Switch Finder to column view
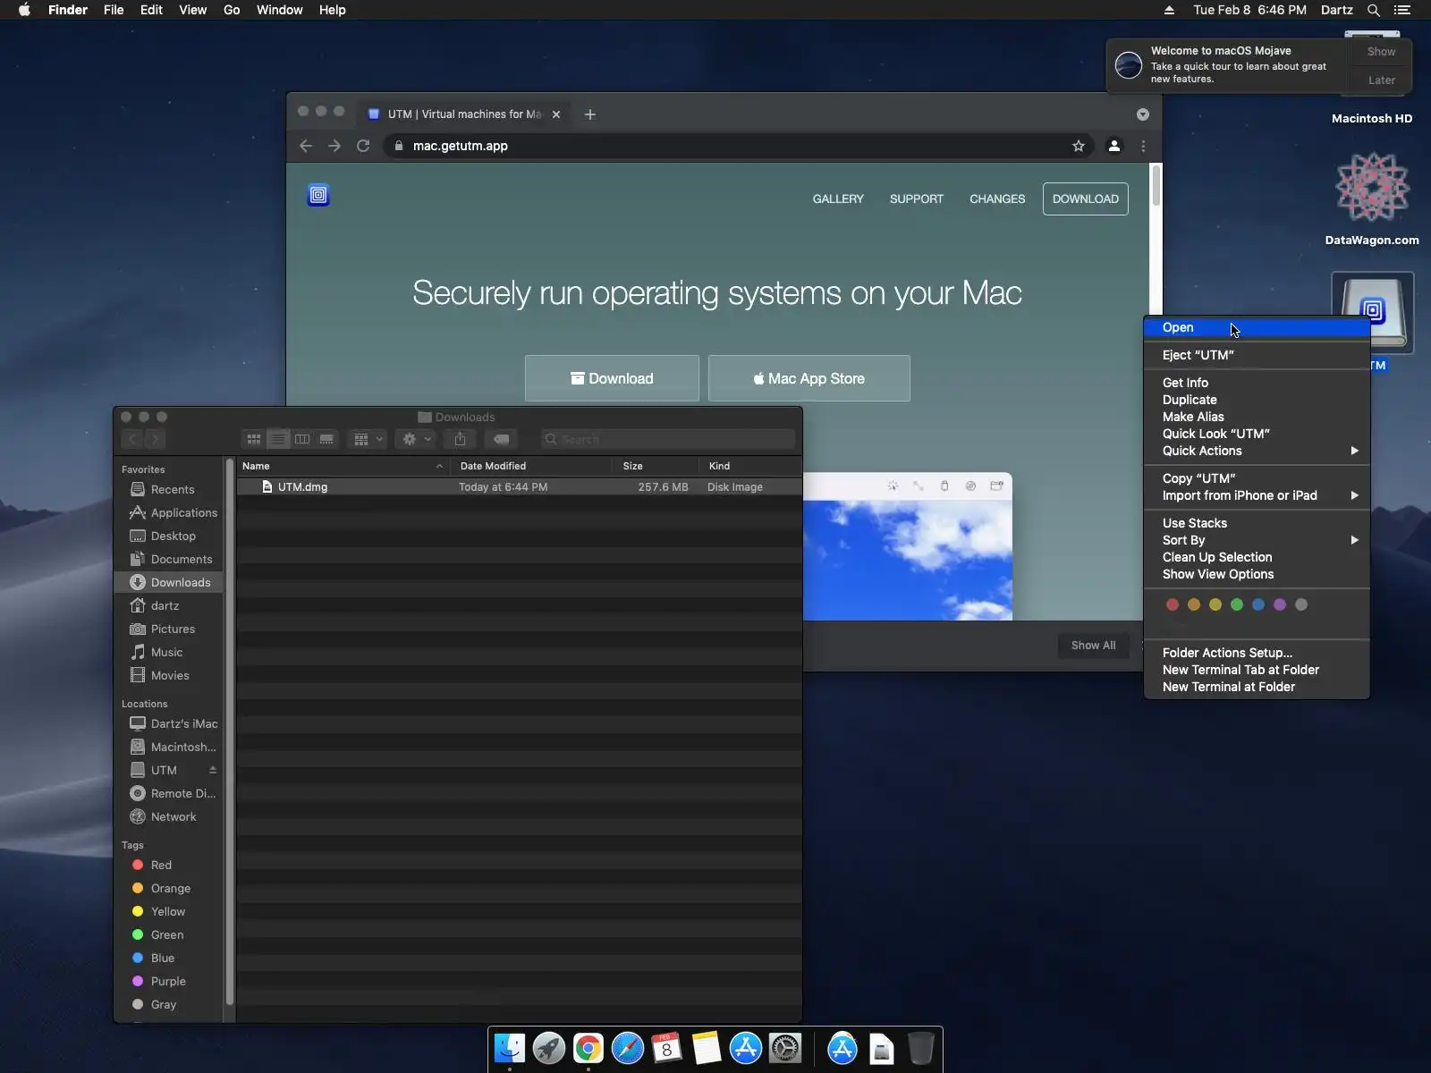Viewport: 1431px width, 1073px height. coord(302,439)
